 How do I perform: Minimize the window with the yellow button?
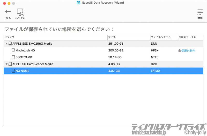coord(9,3)
